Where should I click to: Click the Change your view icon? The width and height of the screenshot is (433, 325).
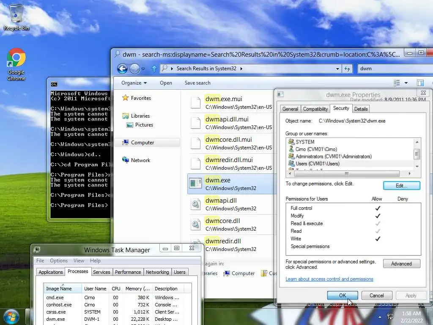point(397,83)
